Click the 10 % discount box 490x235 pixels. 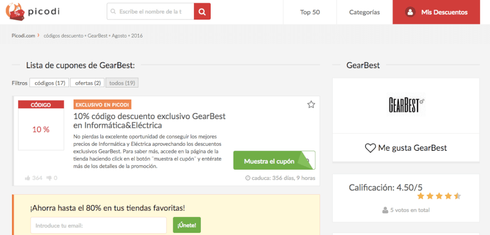[41, 129]
